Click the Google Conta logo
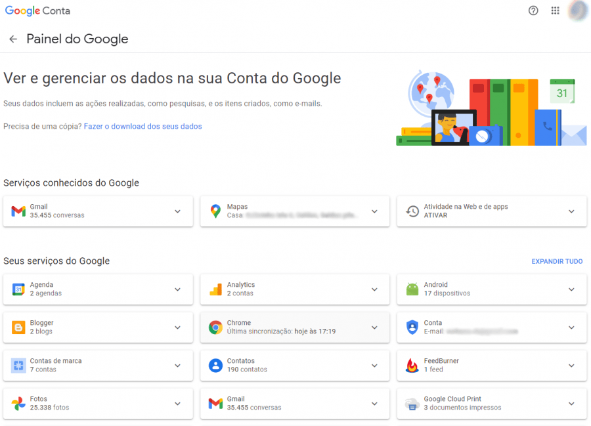 (37, 11)
